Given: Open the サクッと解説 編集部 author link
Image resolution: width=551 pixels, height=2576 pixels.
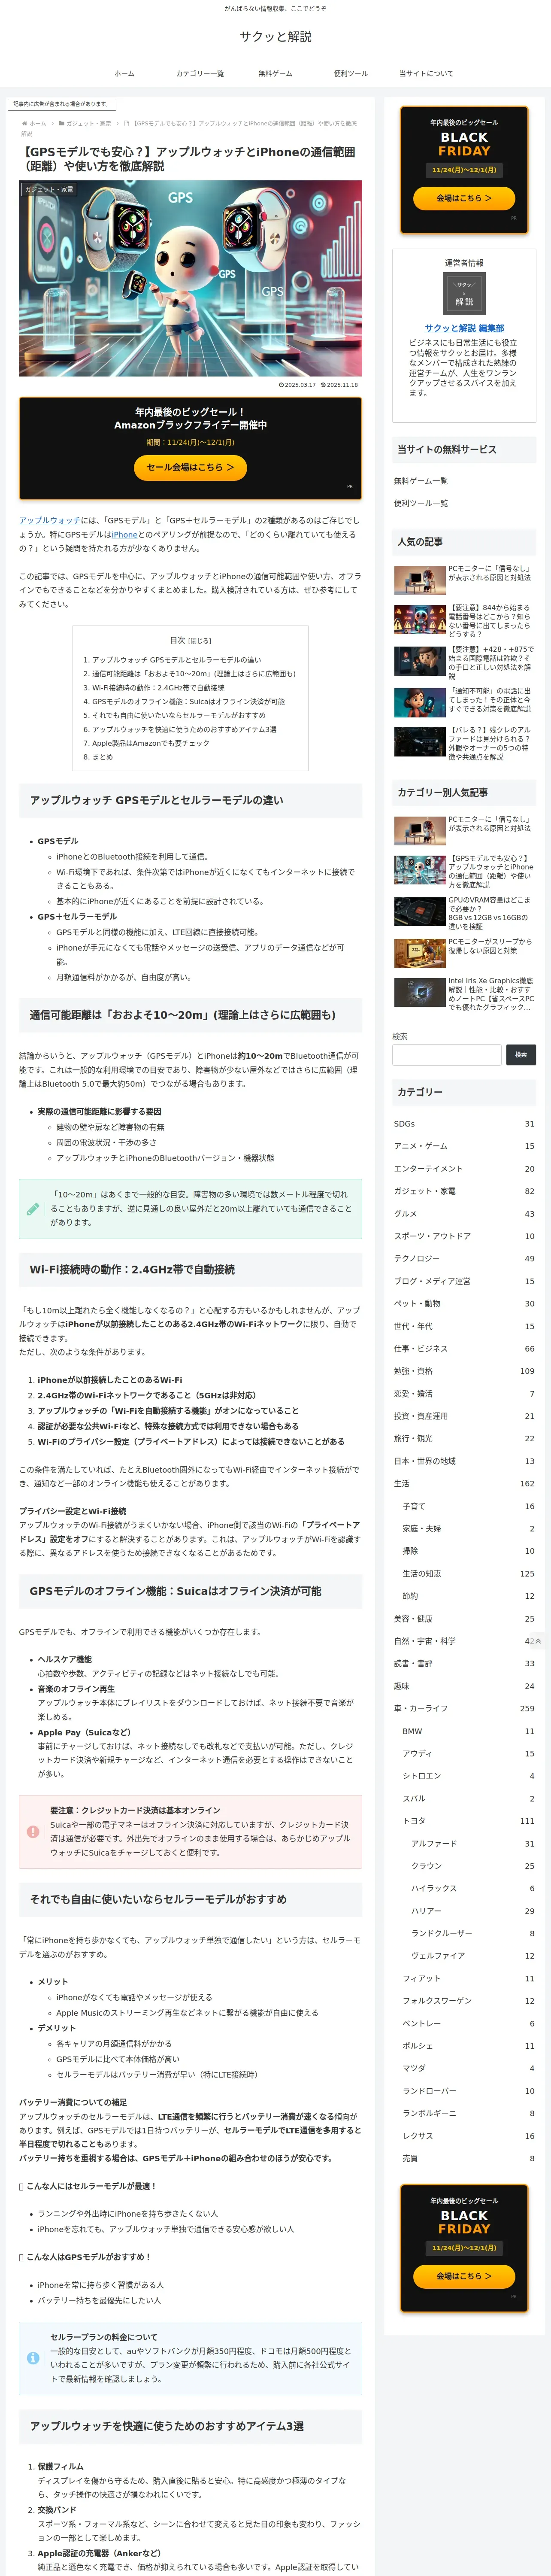Looking at the screenshot, I should (464, 328).
